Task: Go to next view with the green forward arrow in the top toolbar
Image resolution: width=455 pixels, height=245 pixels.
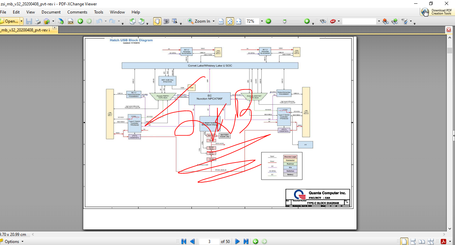Action: (89, 21)
